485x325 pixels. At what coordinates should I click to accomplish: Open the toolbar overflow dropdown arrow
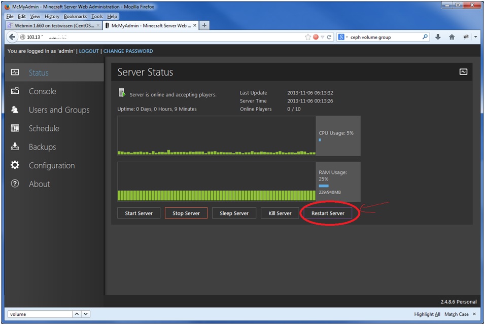tap(476, 37)
